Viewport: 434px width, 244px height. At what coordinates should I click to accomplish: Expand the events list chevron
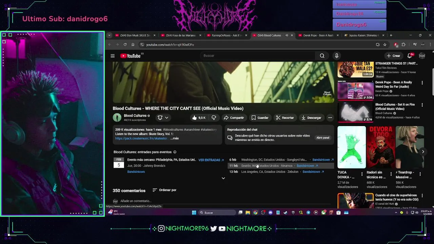[x=223, y=178]
